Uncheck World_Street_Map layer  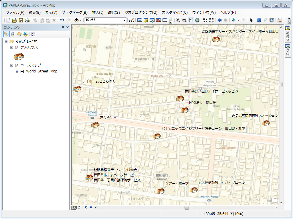(x=22, y=71)
